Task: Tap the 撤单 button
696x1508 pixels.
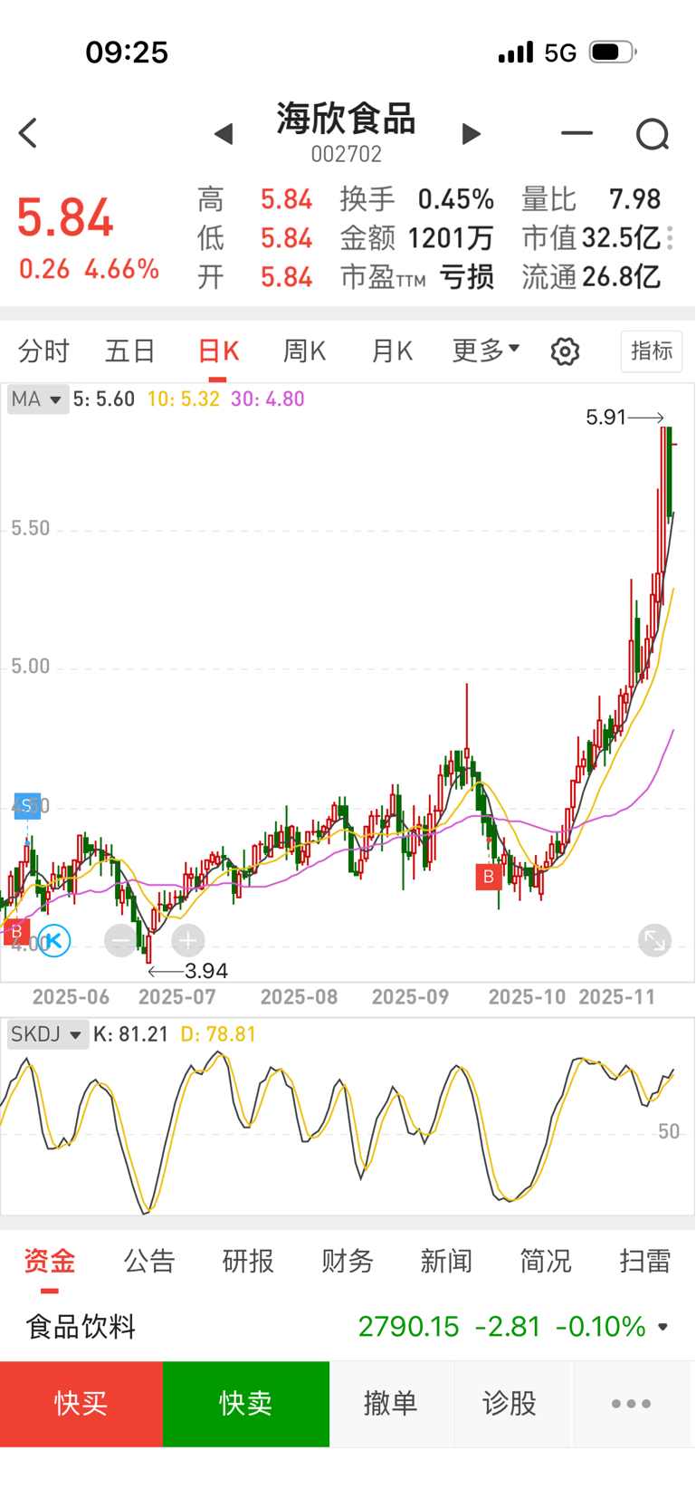Action: coord(391,1404)
